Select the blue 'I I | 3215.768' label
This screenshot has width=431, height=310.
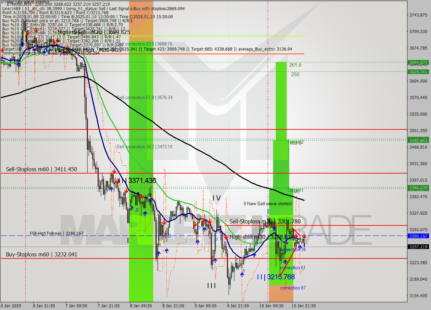coord(276,277)
